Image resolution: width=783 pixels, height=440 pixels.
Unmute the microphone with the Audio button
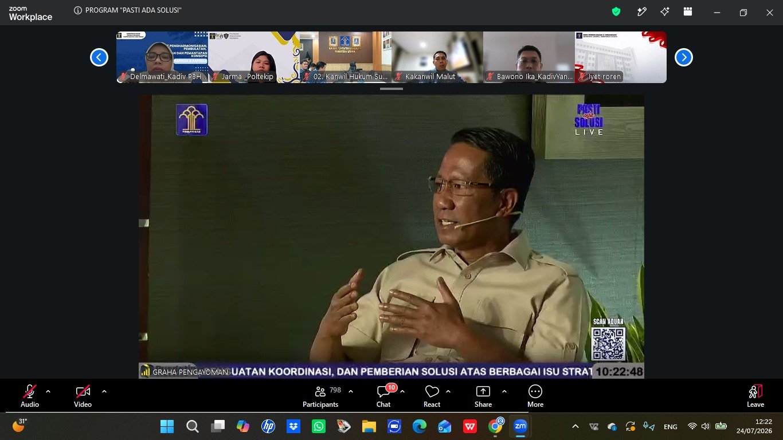[x=30, y=396]
